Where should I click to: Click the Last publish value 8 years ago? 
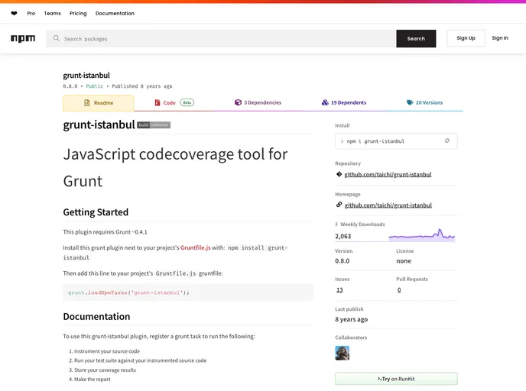click(x=351, y=319)
